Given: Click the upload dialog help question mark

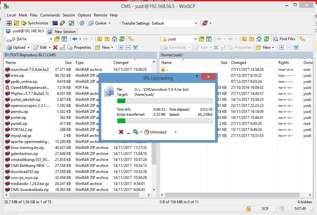Looking at the screenshot, I should tap(196, 77).
